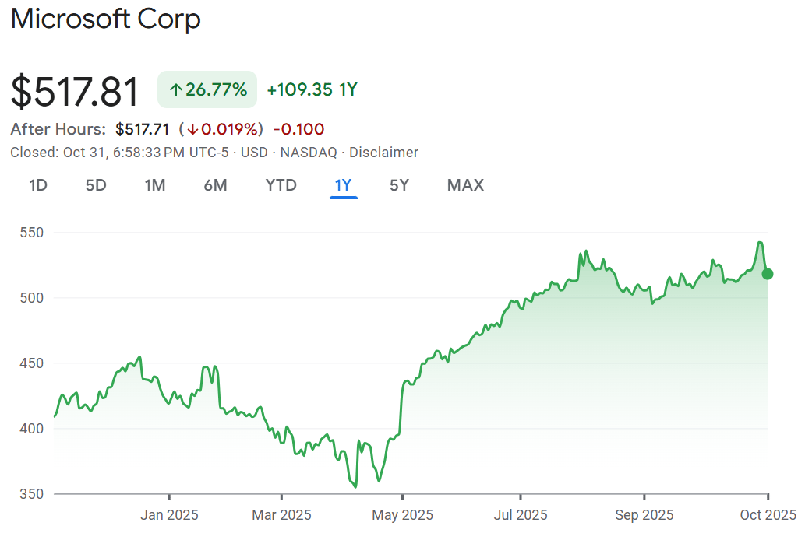The image size is (805, 533).
Task: Click the $517.81 stock price
Action: (76, 91)
